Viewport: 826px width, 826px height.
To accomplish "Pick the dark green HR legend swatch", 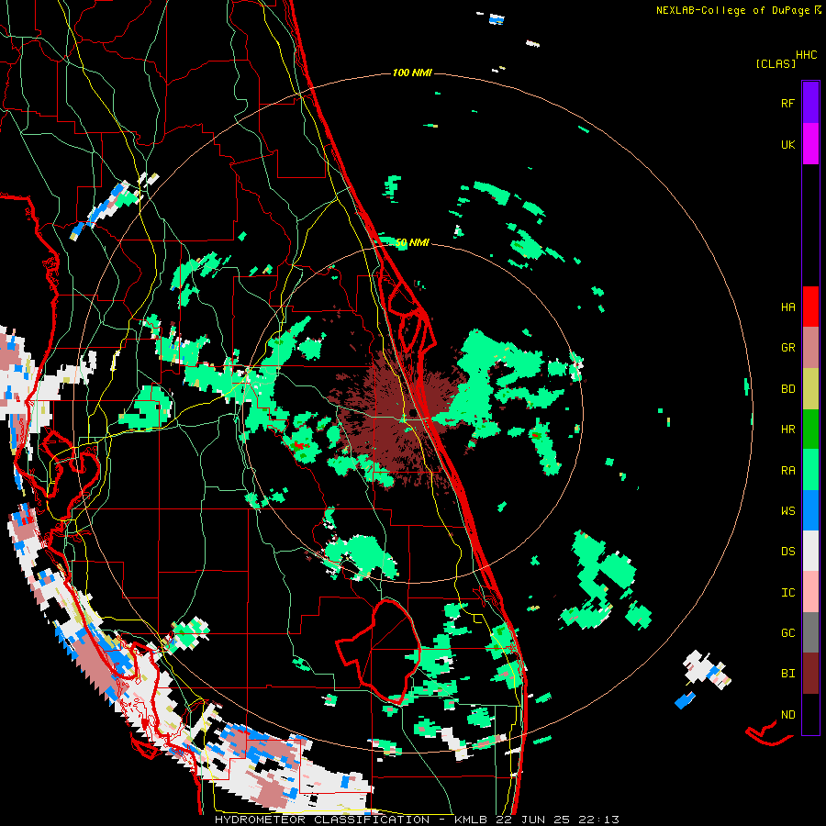I will tap(810, 430).
